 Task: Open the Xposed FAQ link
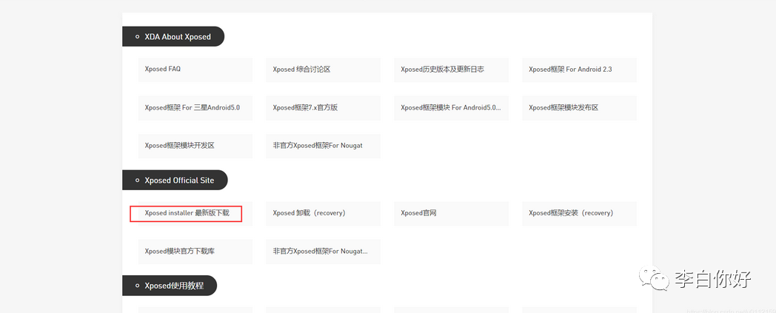[x=195, y=70]
